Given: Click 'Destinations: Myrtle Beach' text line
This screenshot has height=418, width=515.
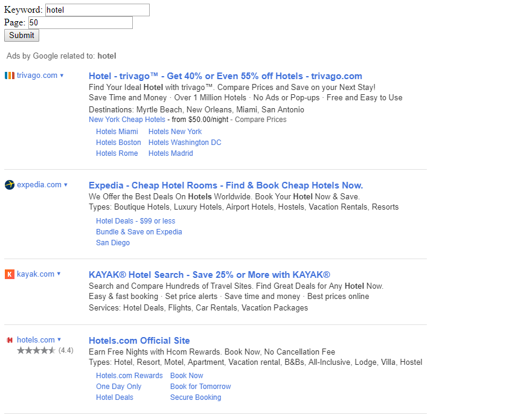Looking at the screenshot, I should coord(196,109).
